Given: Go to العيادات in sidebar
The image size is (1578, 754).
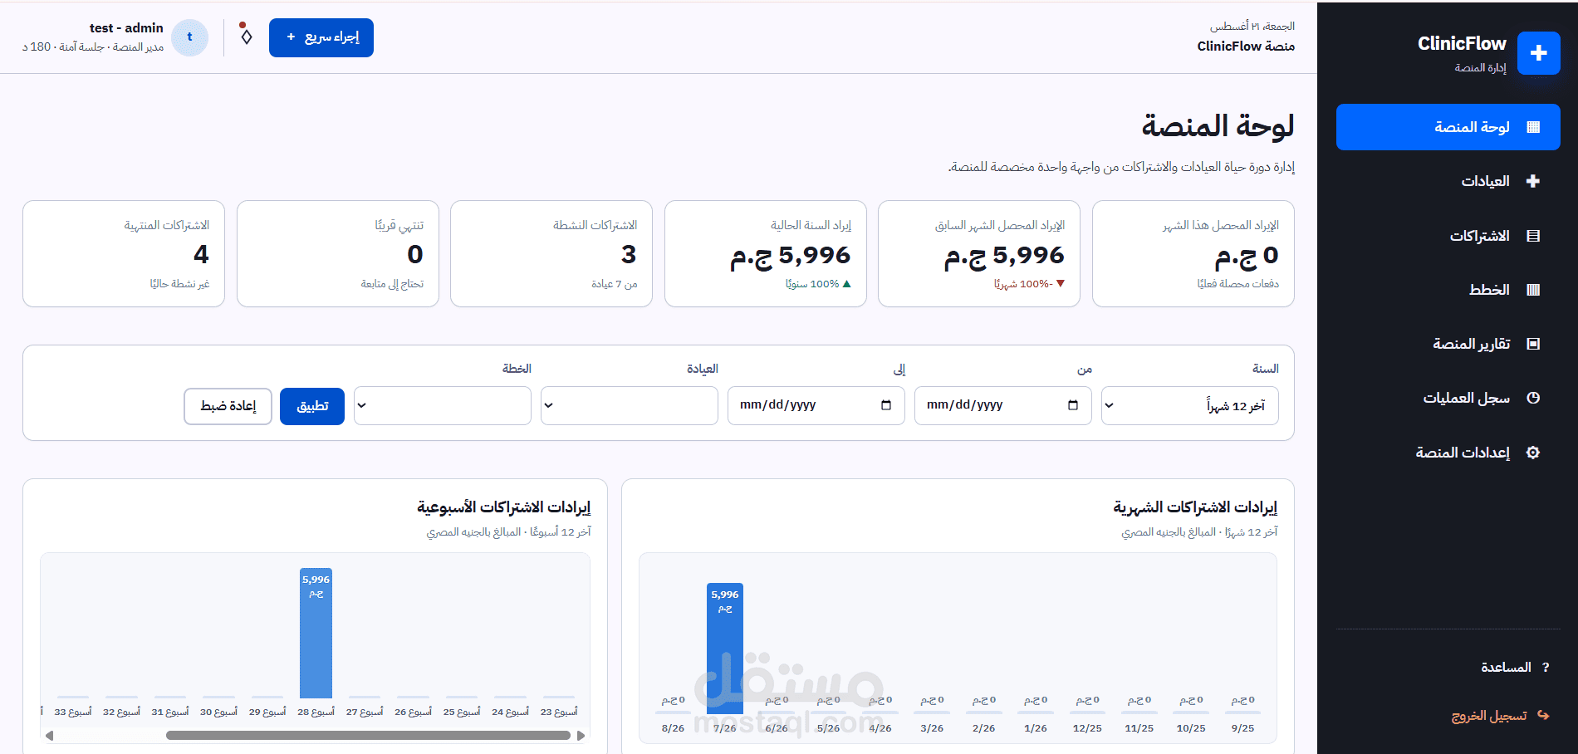Looking at the screenshot, I should pyautogui.click(x=1448, y=181).
